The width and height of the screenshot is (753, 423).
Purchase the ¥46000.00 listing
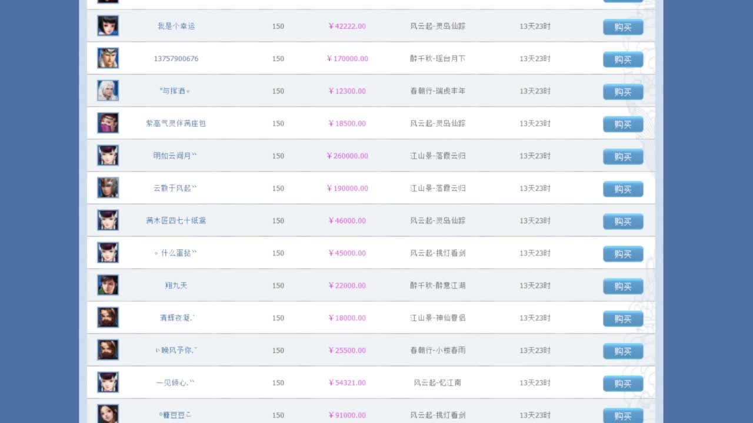tap(622, 221)
